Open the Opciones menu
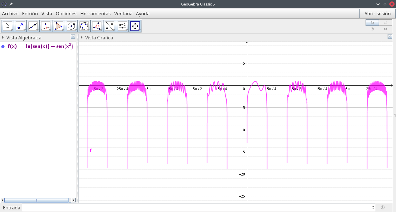This screenshot has width=396, height=212. coord(66,14)
